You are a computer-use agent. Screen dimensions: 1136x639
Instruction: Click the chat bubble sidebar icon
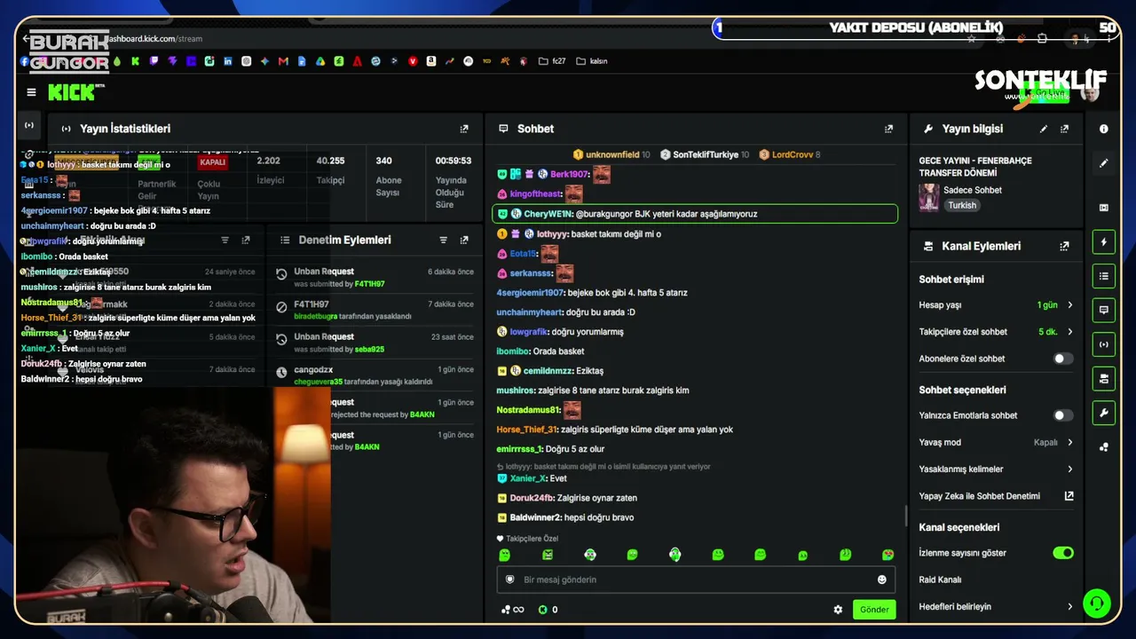[1104, 310]
